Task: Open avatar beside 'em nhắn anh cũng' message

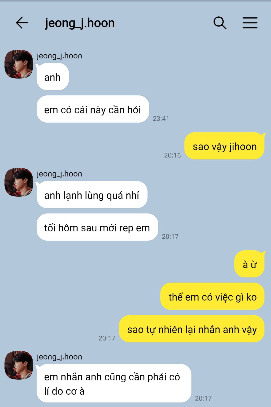Action: click(x=19, y=365)
